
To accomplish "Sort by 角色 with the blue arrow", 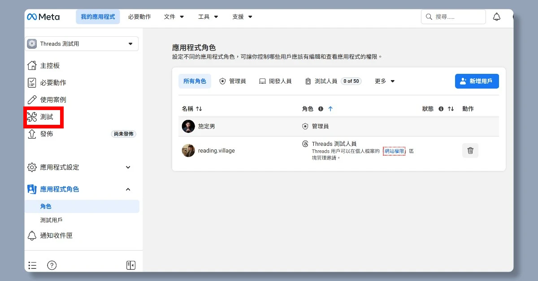I will pyautogui.click(x=330, y=109).
